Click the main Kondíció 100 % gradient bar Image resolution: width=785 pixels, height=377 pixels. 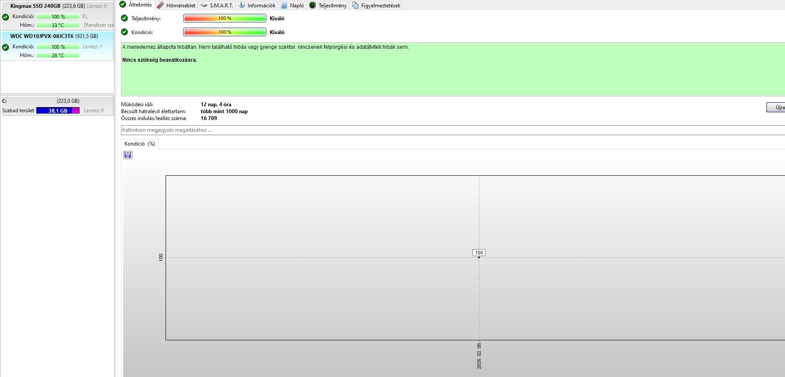[x=225, y=32]
